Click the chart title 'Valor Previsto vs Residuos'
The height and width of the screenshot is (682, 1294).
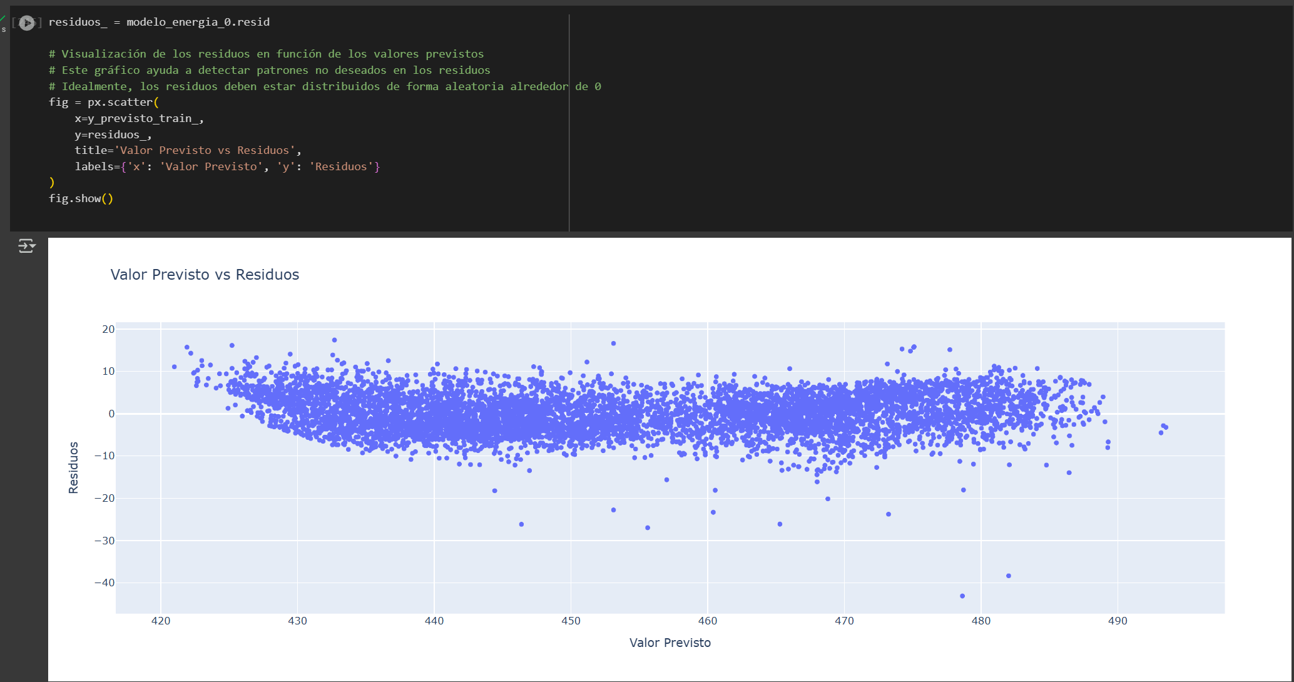coord(205,275)
